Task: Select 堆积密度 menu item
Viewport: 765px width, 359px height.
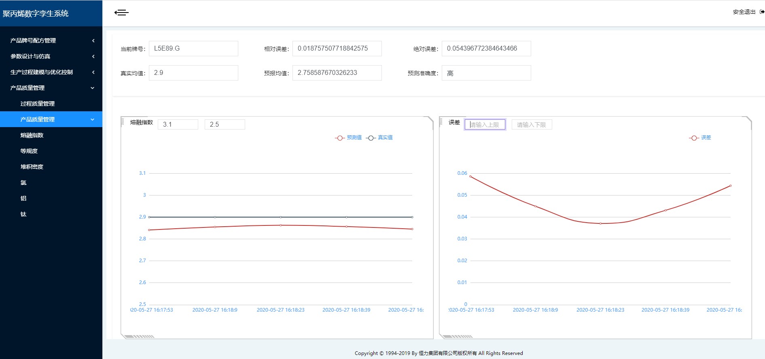Action: point(32,167)
